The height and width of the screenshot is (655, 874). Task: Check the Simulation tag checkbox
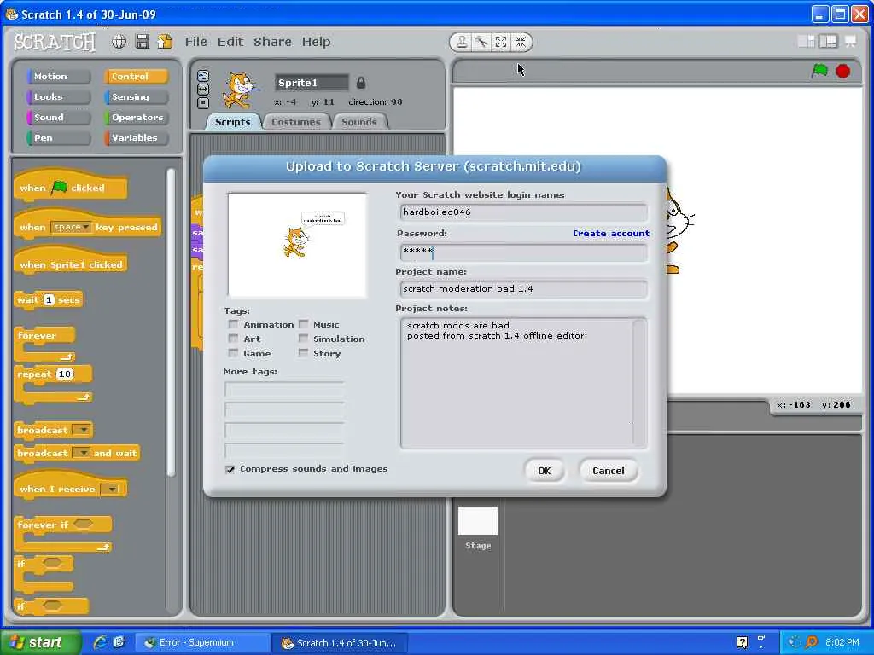[303, 339]
